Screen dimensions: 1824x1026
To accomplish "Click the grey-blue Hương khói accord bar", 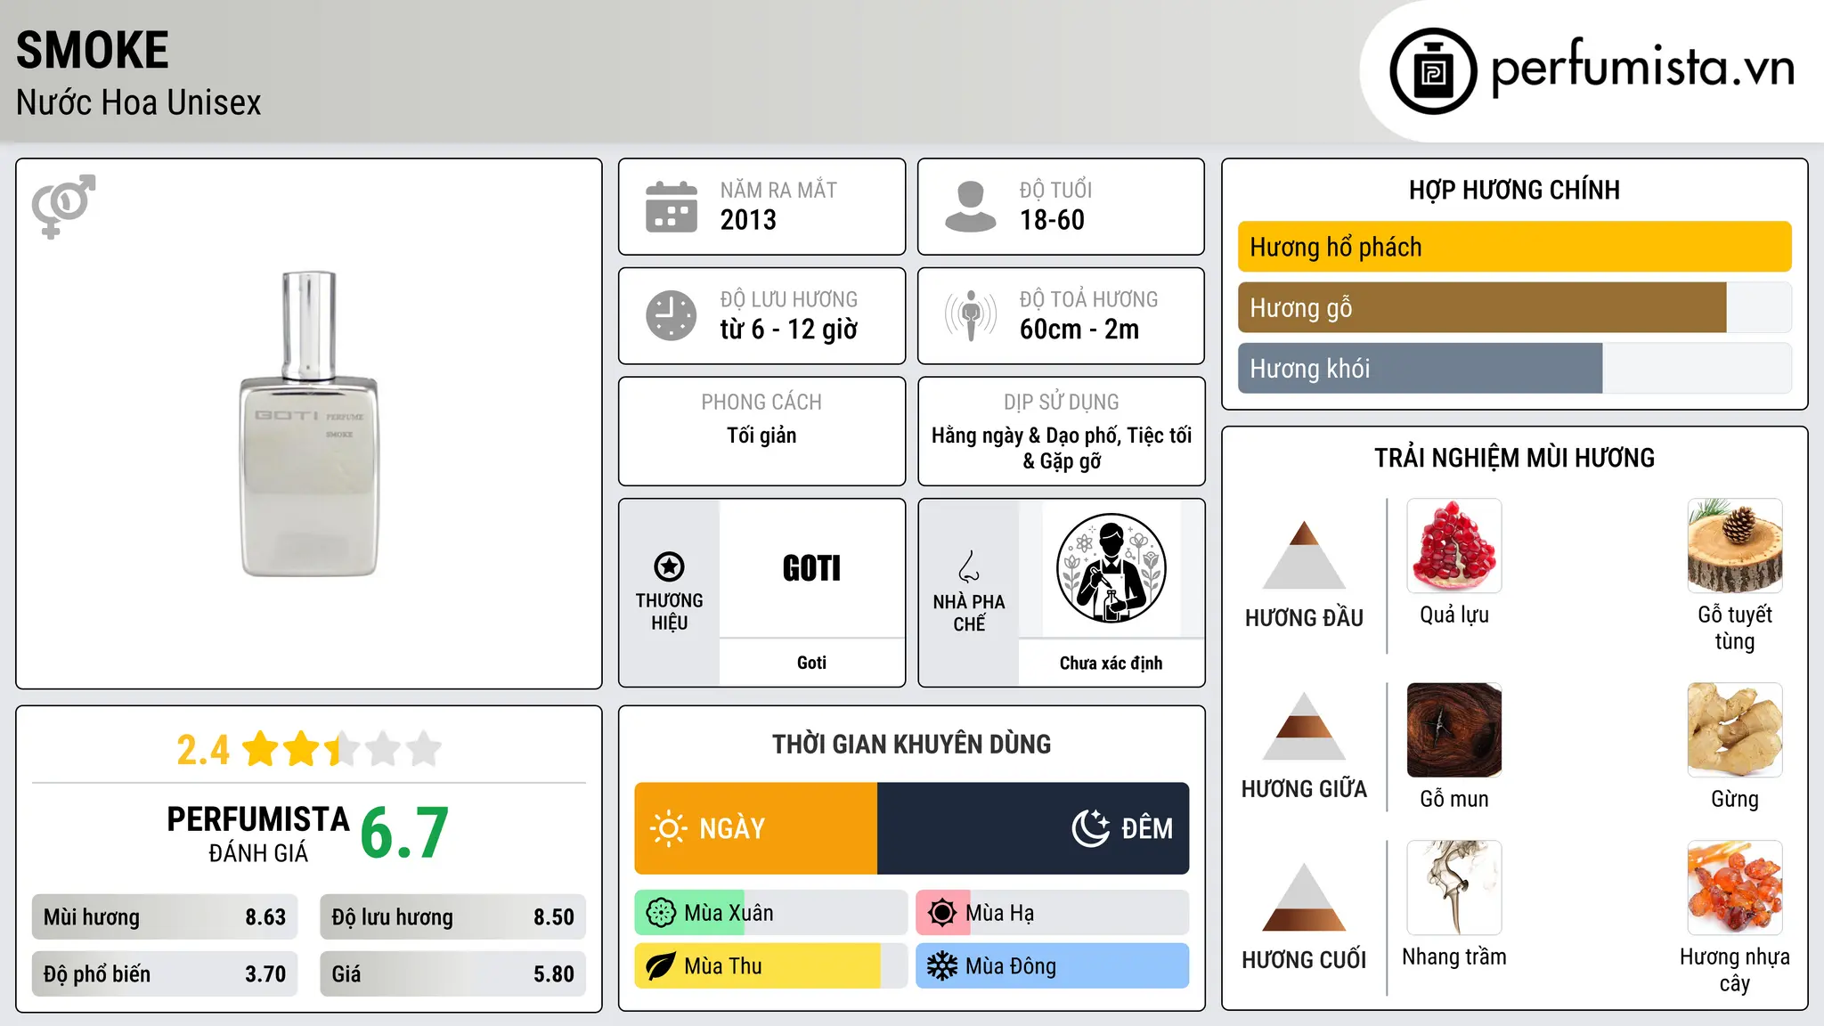I will point(1420,368).
